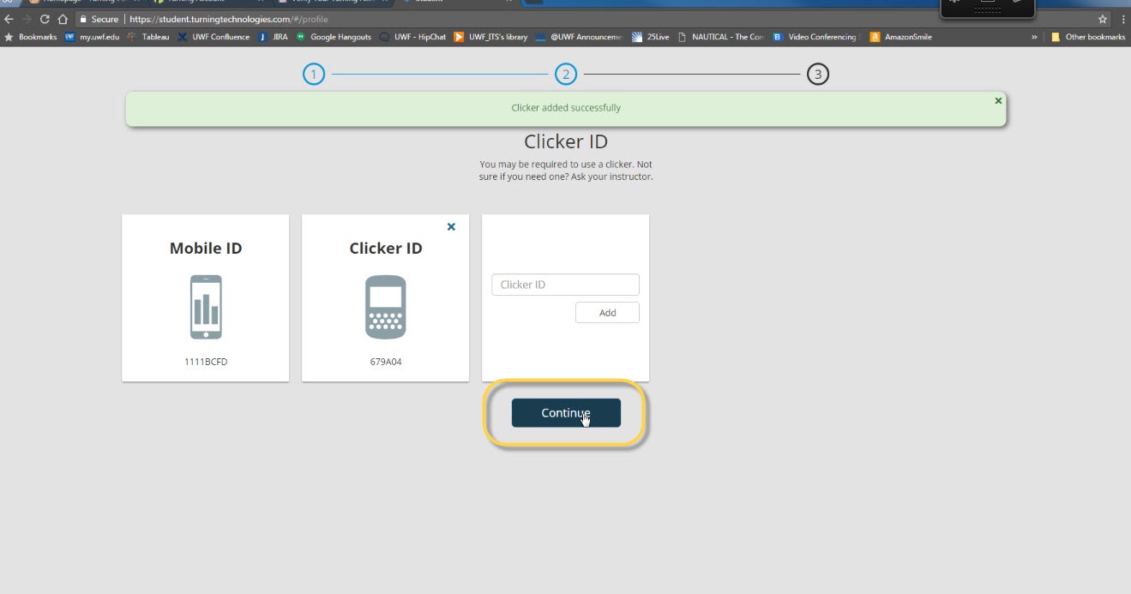
Task: Dismiss the Clicker added successfully banner
Action: 998,100
